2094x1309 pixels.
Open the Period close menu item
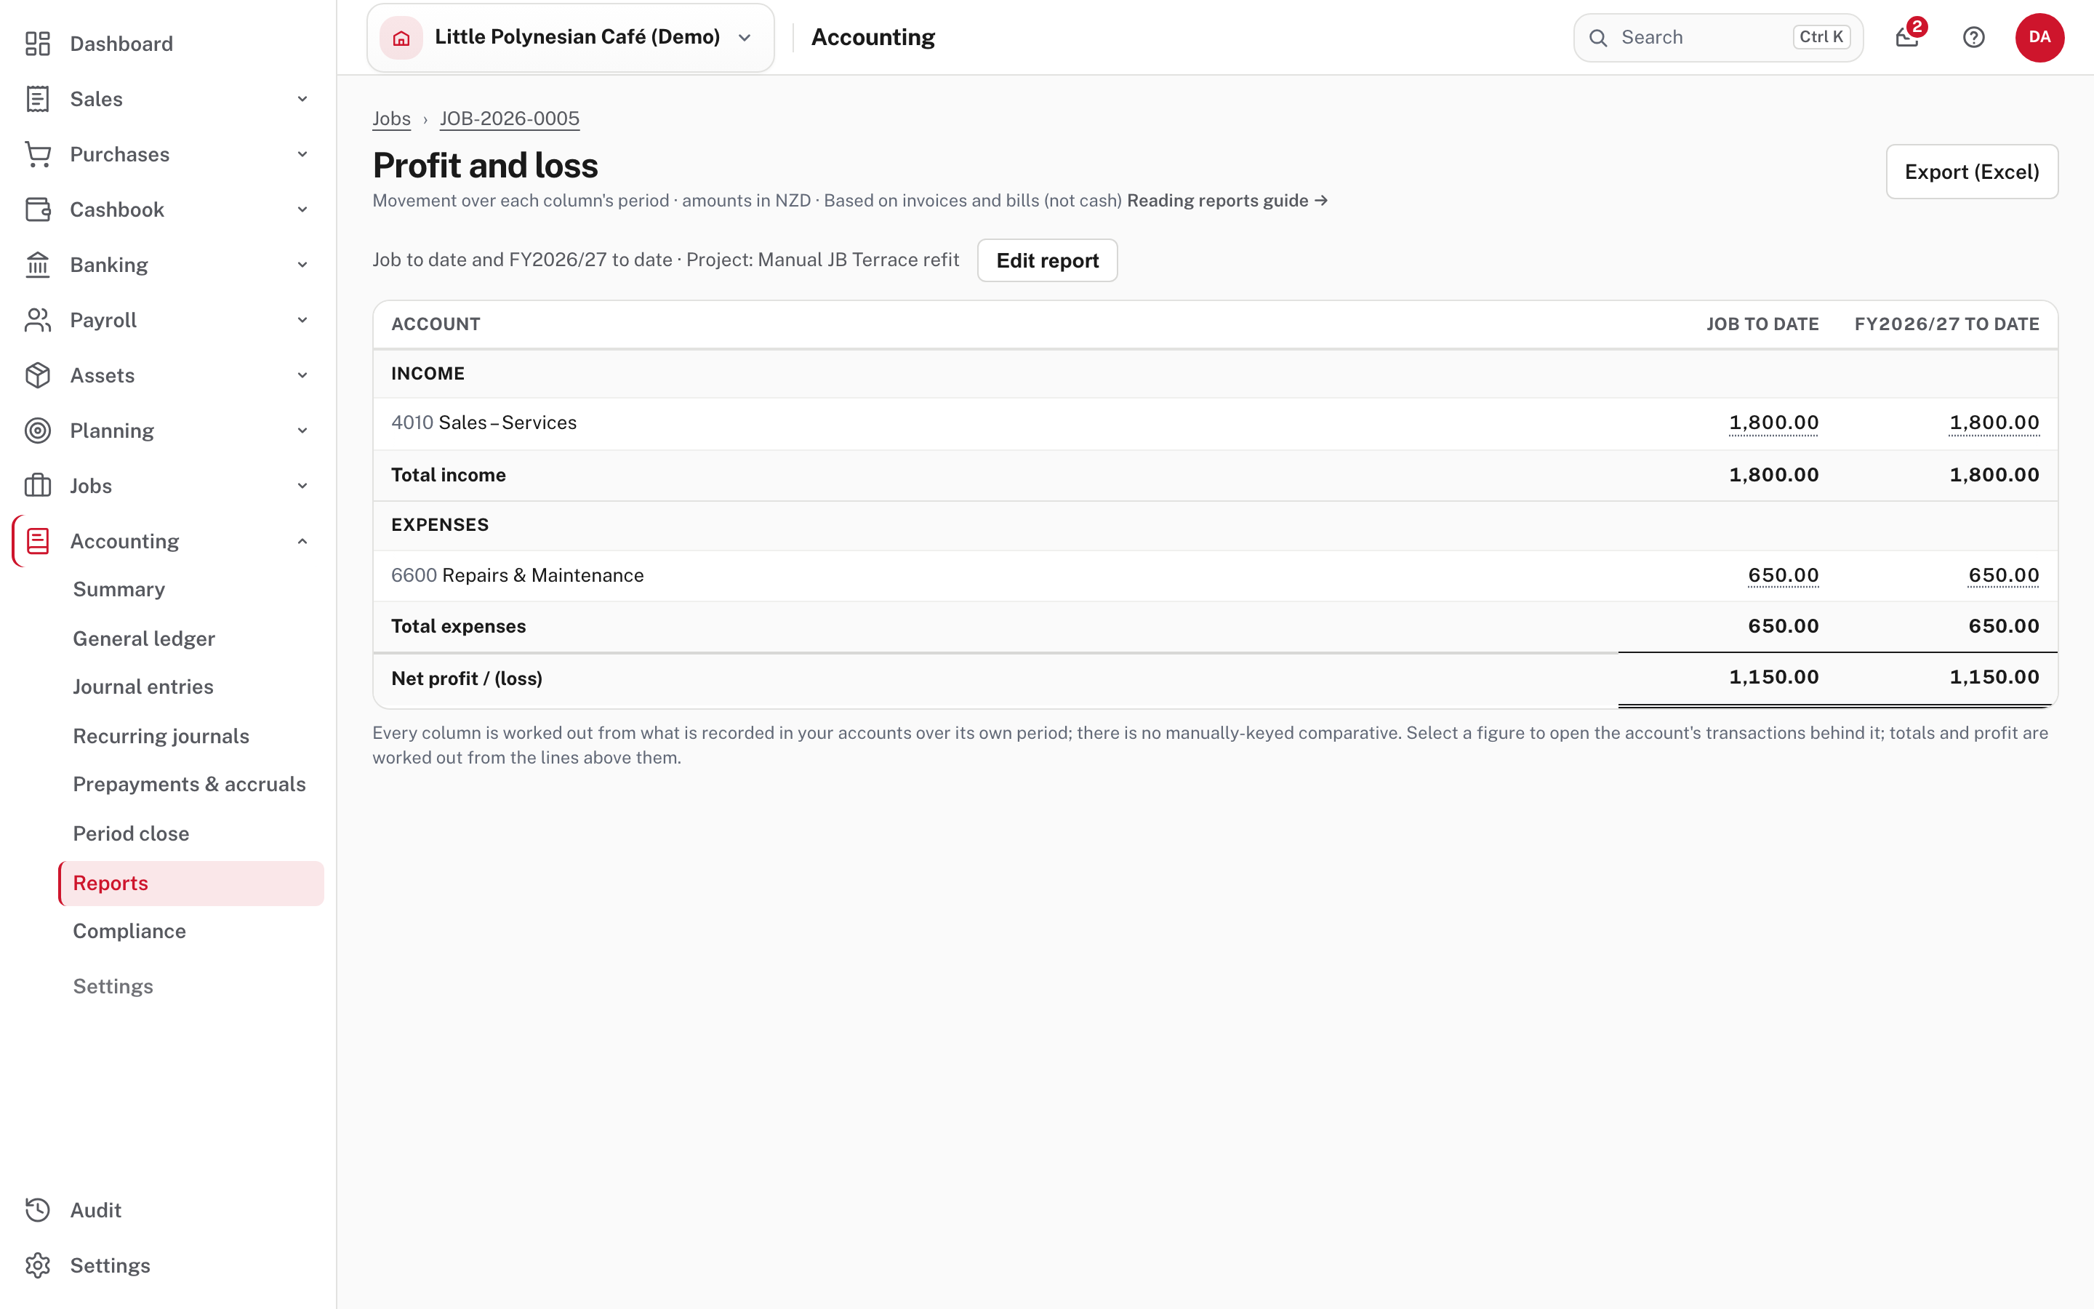pyautogui.click(x=131, y=833)
